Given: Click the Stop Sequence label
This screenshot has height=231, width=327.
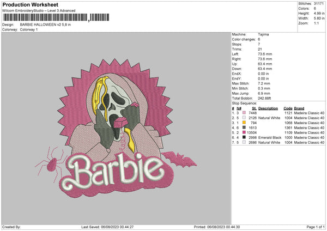Looking at the screenshot, I should tap(244, 104).
